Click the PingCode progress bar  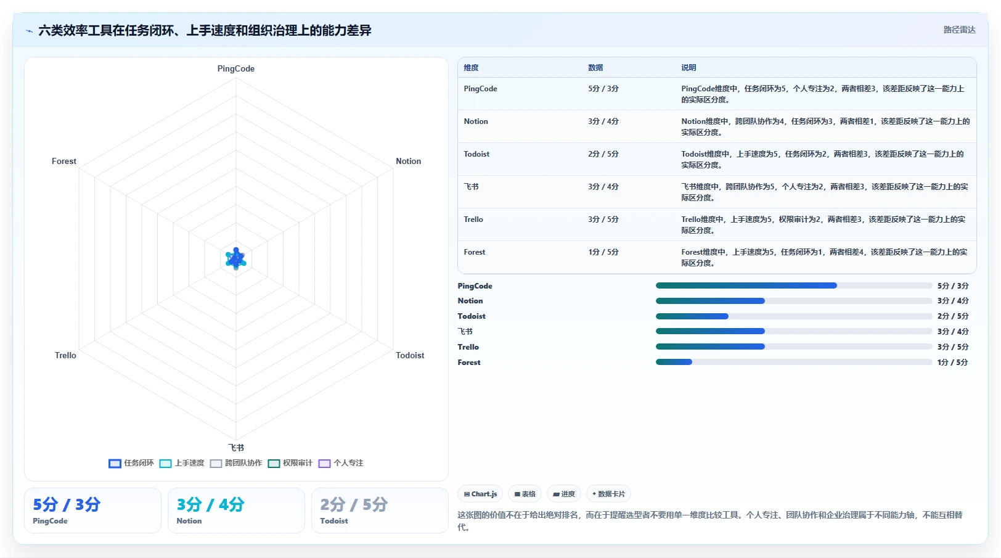pyautogui.click(x=794, y=285)
